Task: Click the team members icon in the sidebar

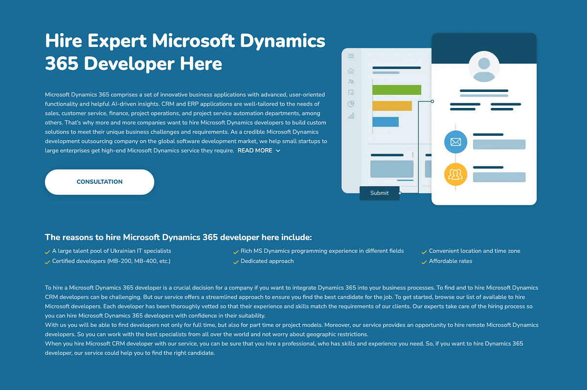Action: coord(351,81)
